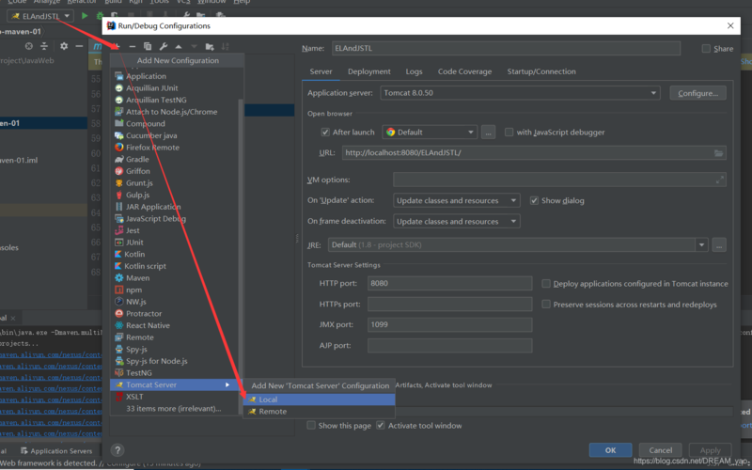Click the Cancel button
The image size is (752, 470).
click(x=661, y=450)
